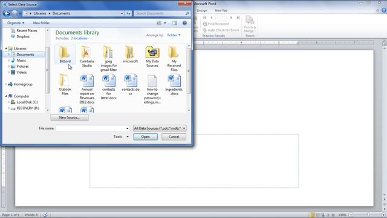Click the 139% zoom level
The width and height of the screenshot is (387, 218).
342,215
